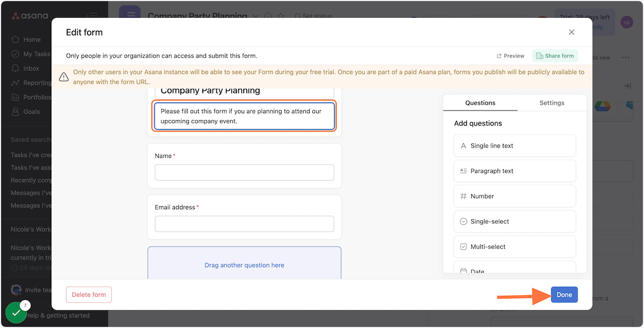
Task: Click Set status in project header
Action: tap(313, 17)
